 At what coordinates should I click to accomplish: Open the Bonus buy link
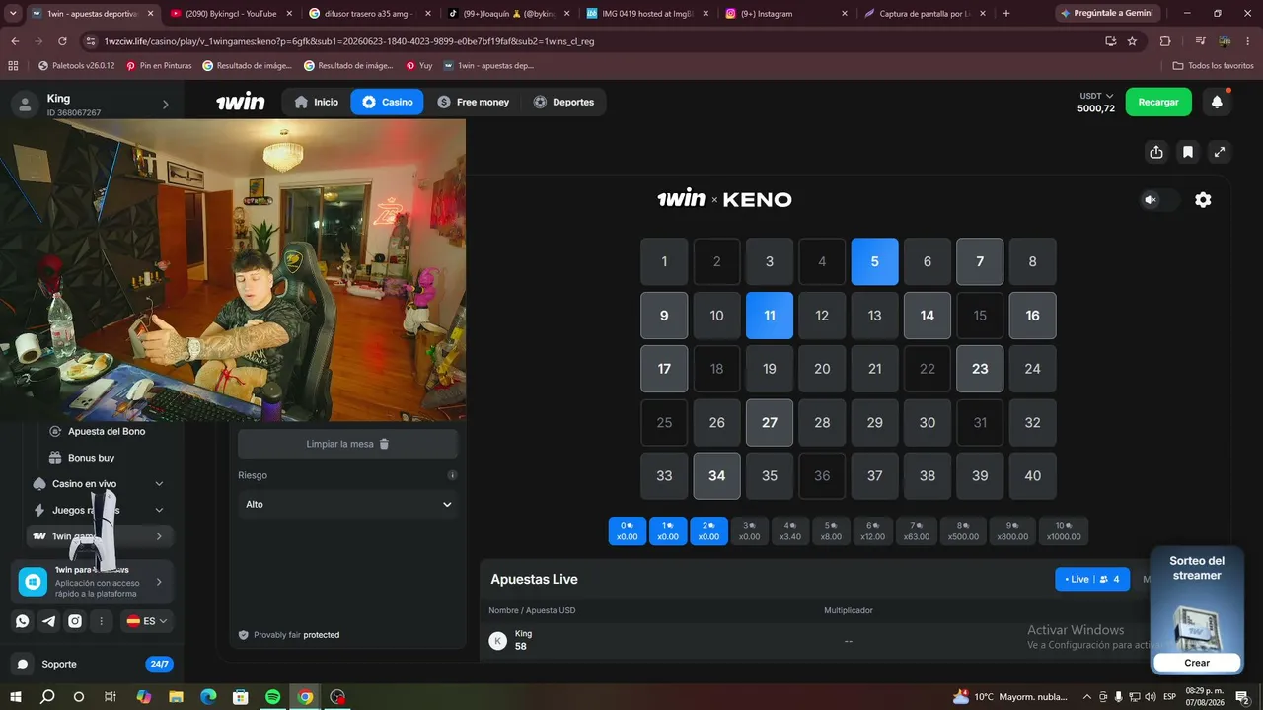click(x=91, y=458)
